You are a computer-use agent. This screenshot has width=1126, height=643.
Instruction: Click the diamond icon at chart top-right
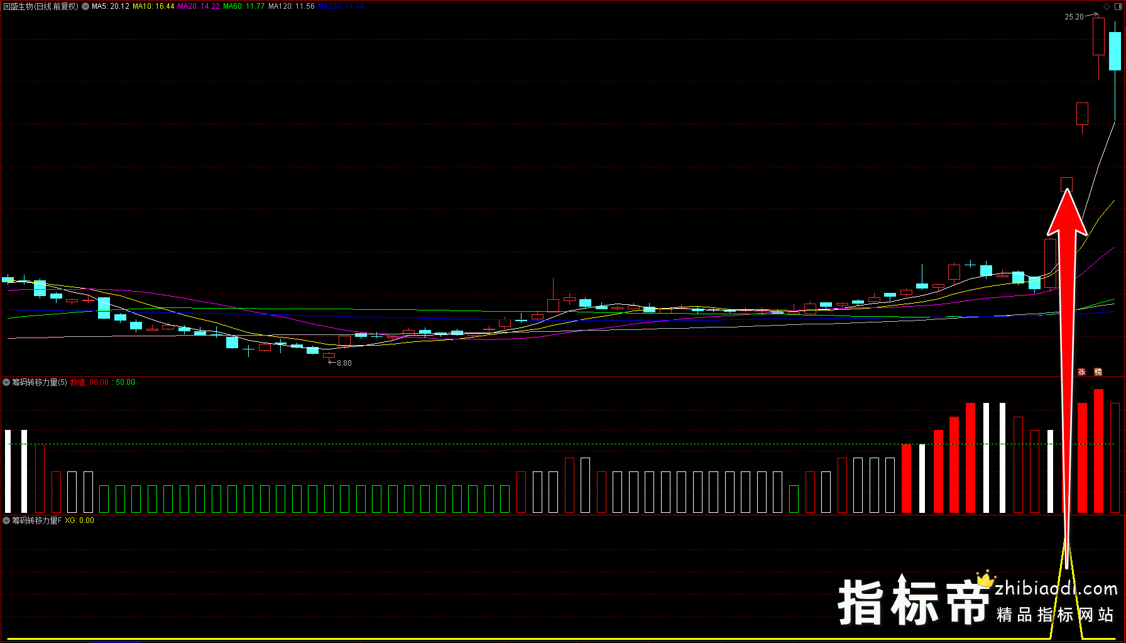pyautogui.click(x=1107, y=6)
